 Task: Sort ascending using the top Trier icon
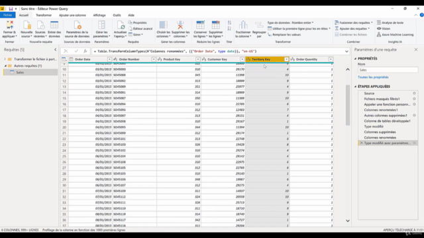coord(229,22)
